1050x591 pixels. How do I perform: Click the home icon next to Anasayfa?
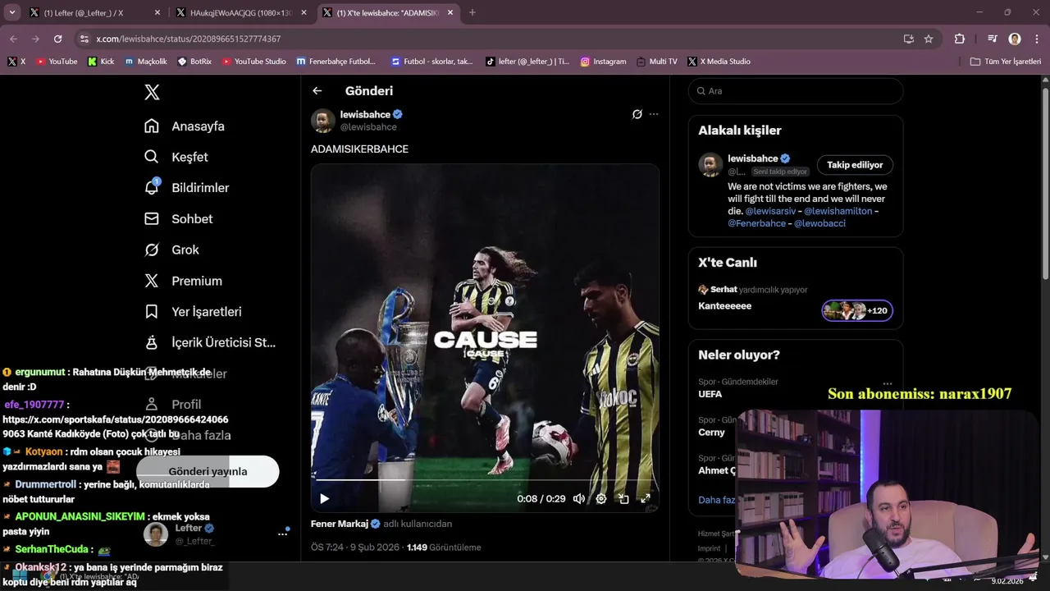tap(152, 126)
